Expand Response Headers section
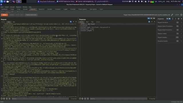This screenshot has height=103, width=183. pyautogui.click(x=170, y=41)
